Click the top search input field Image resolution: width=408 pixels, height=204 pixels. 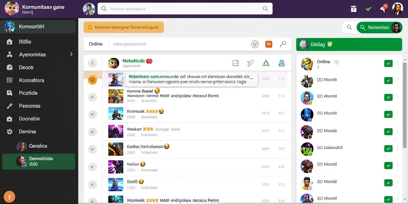[x=185, y=9]
